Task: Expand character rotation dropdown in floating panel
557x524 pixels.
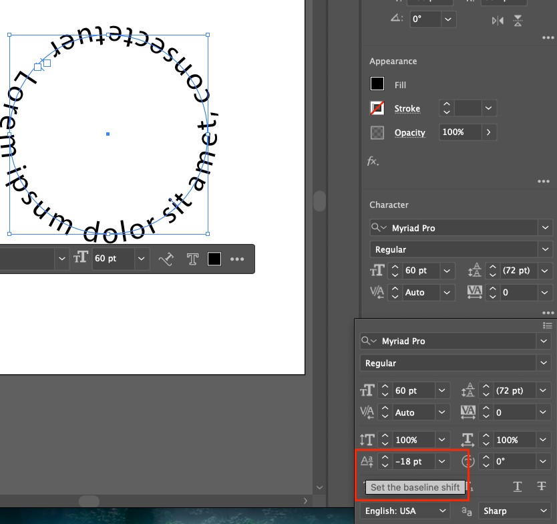Action: [x=543, y=461]
